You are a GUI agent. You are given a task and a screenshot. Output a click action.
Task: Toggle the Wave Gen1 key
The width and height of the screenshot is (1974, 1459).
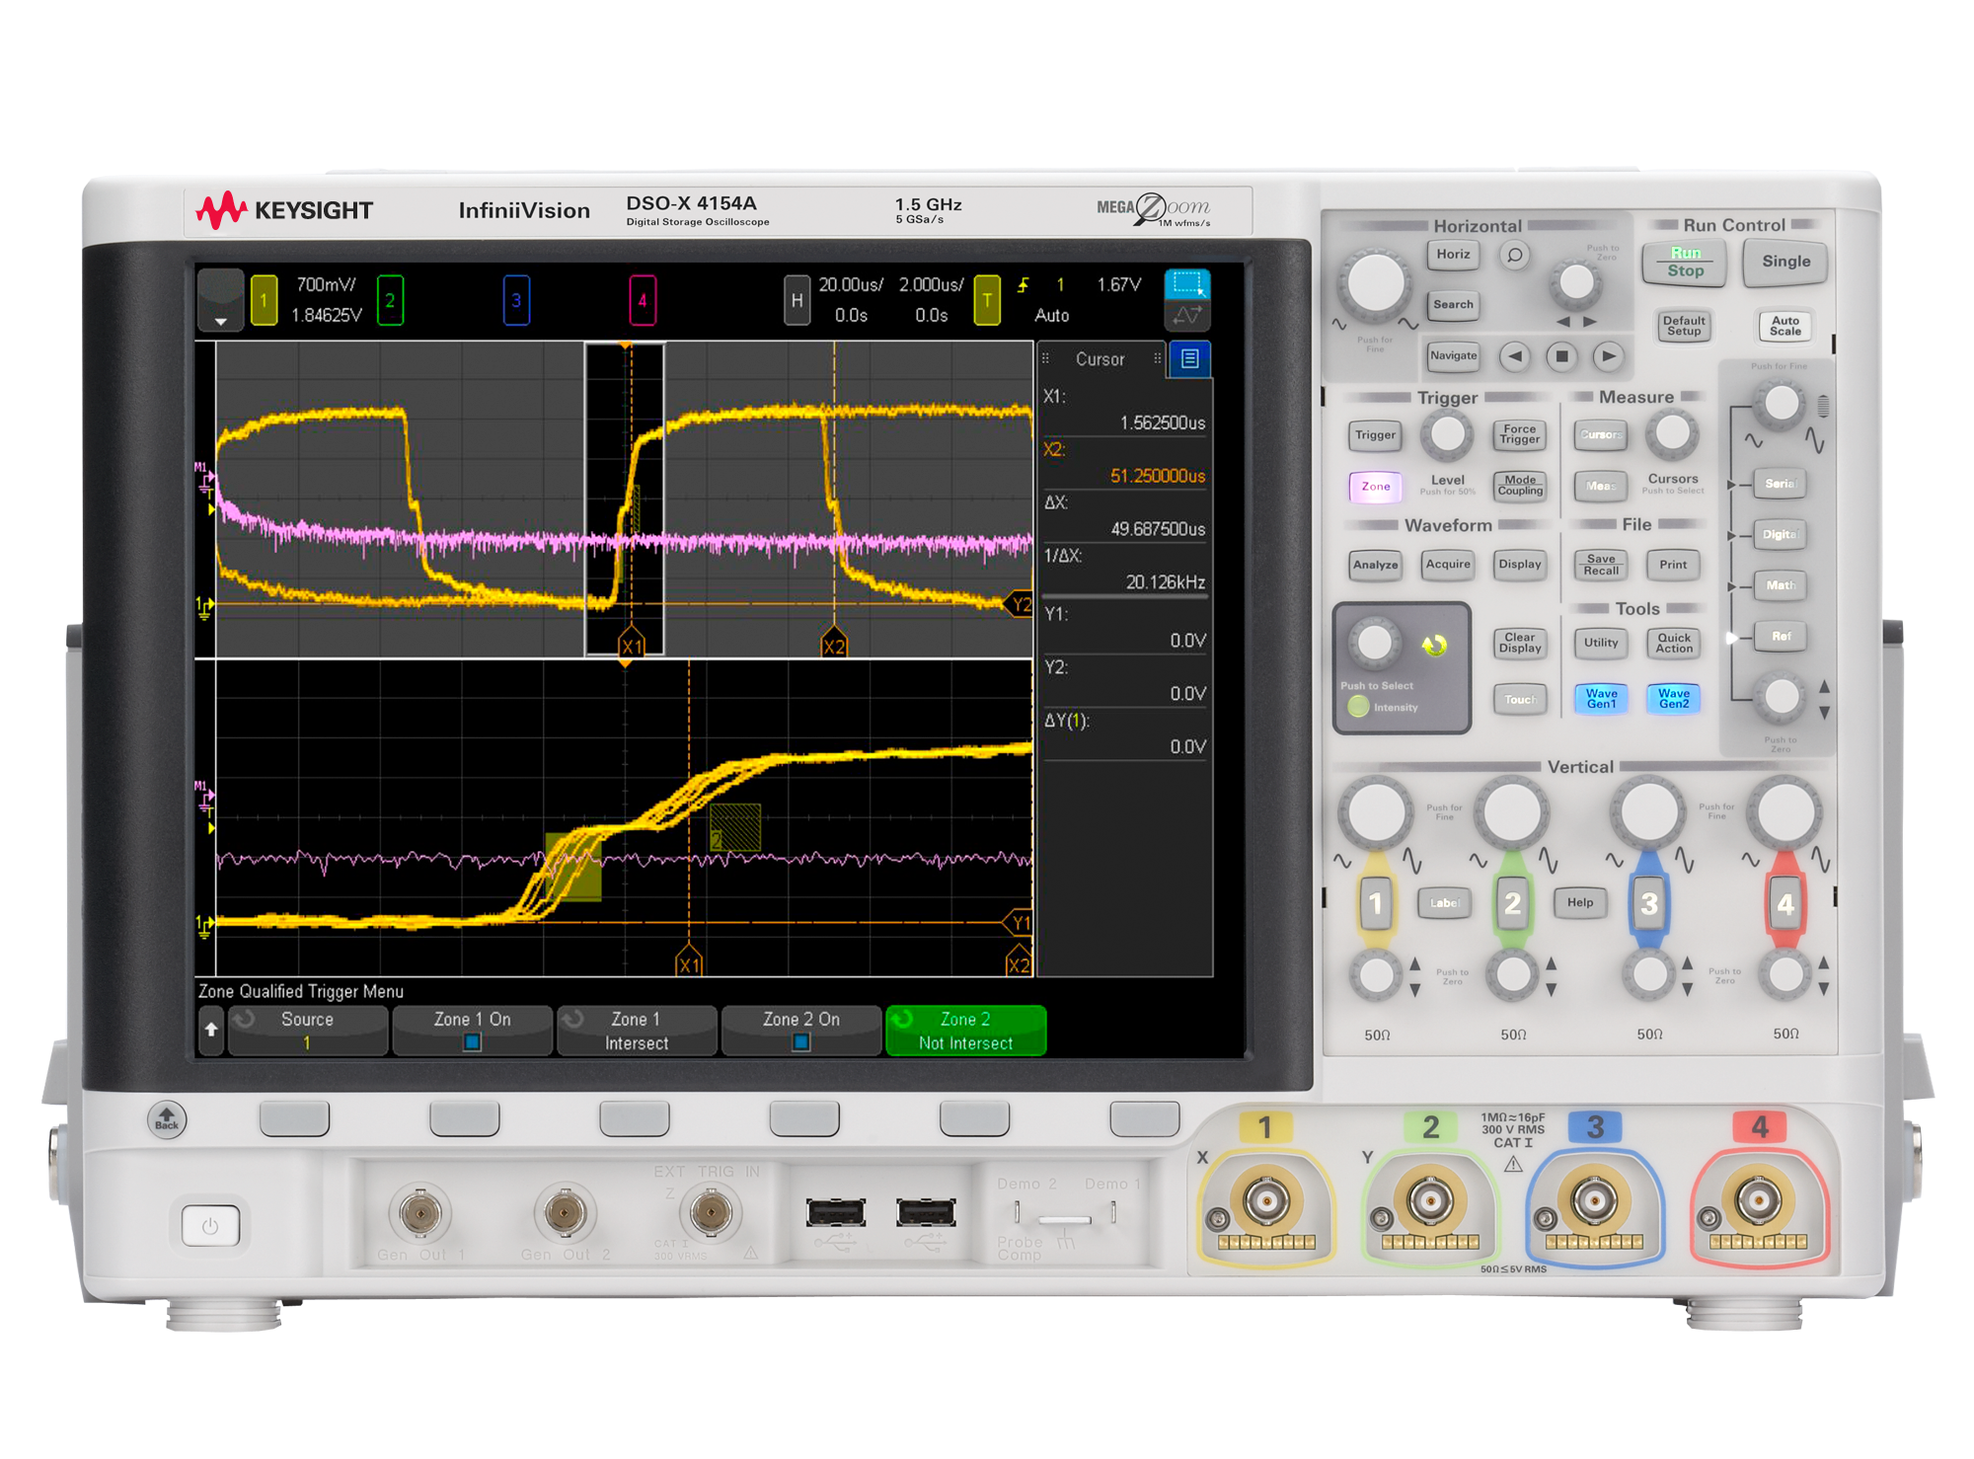[1601, 698]
